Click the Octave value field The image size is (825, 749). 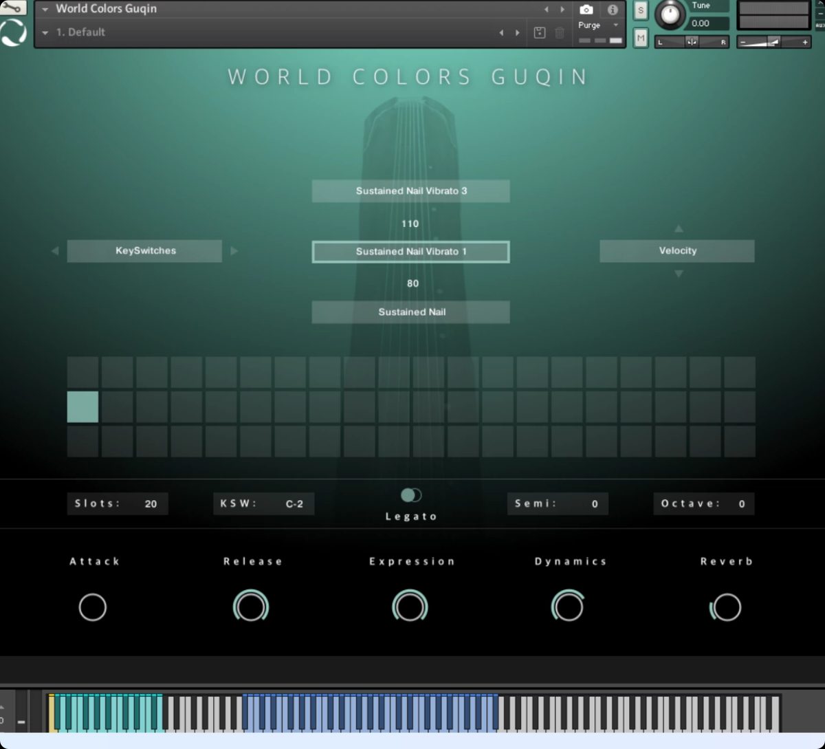pos(703,503)
